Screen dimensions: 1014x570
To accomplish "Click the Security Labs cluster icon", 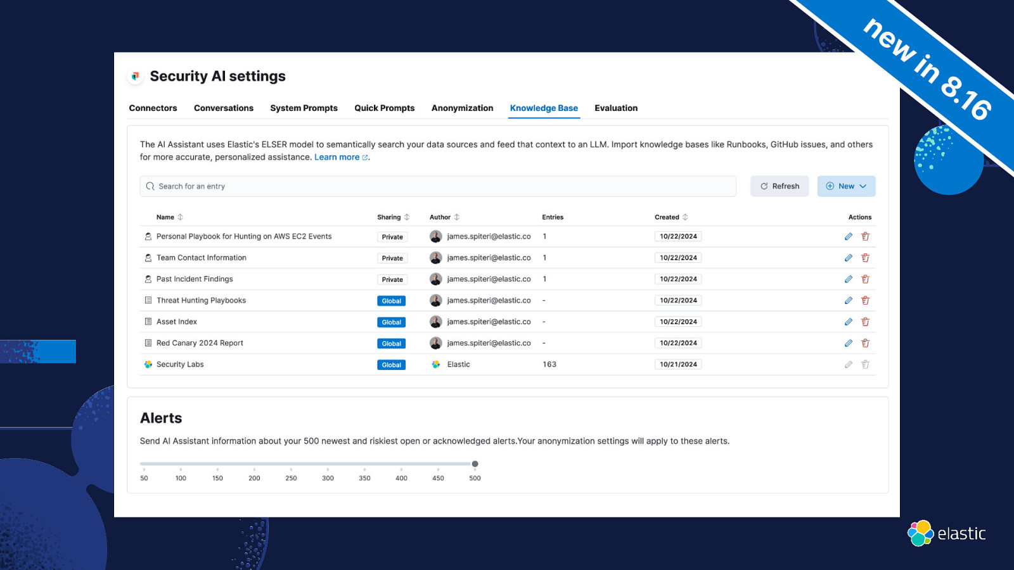I will pyautogui.click(x=148, y=364).
